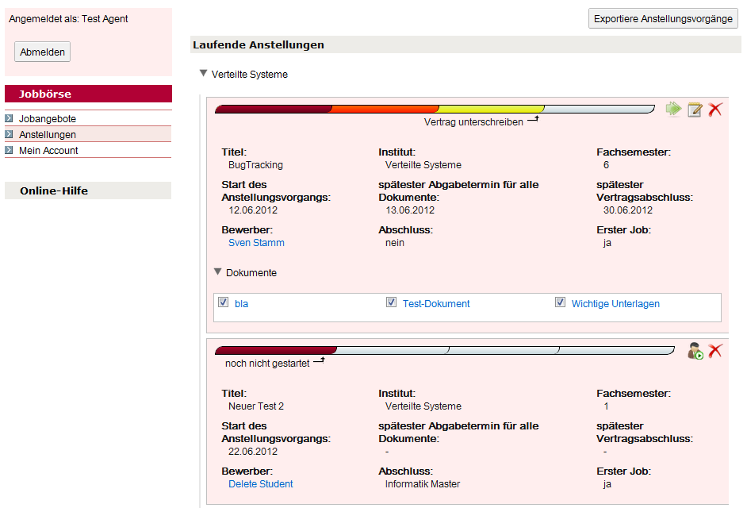This screenshot has width=747, height=508.
Task: Delete the BugTracking employment with red X
Action: [x=715, y=110]
